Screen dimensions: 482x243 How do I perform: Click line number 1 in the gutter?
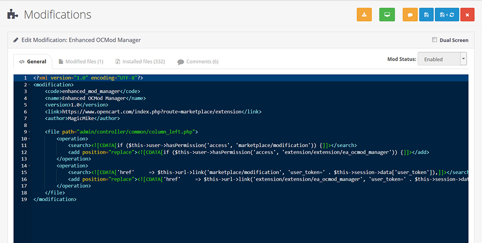[x=25, y=78]
